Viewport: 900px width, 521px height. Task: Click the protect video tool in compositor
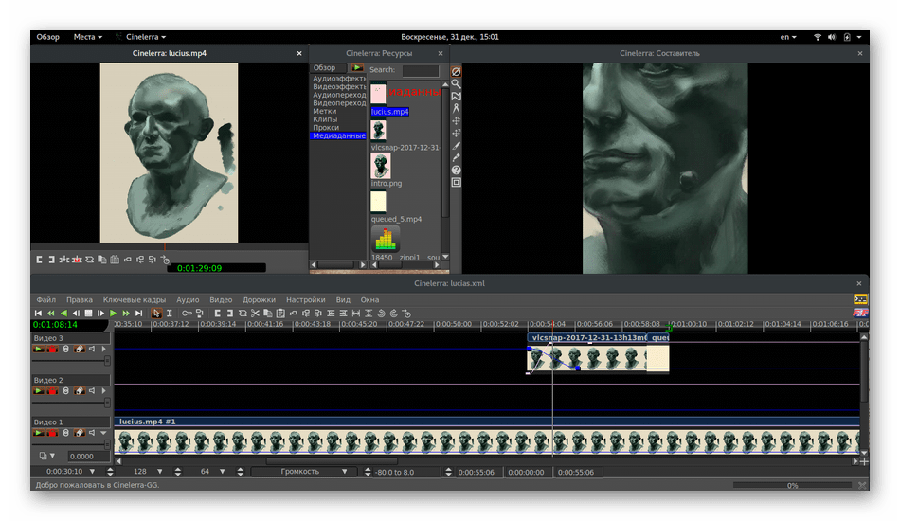coord(456,71)
